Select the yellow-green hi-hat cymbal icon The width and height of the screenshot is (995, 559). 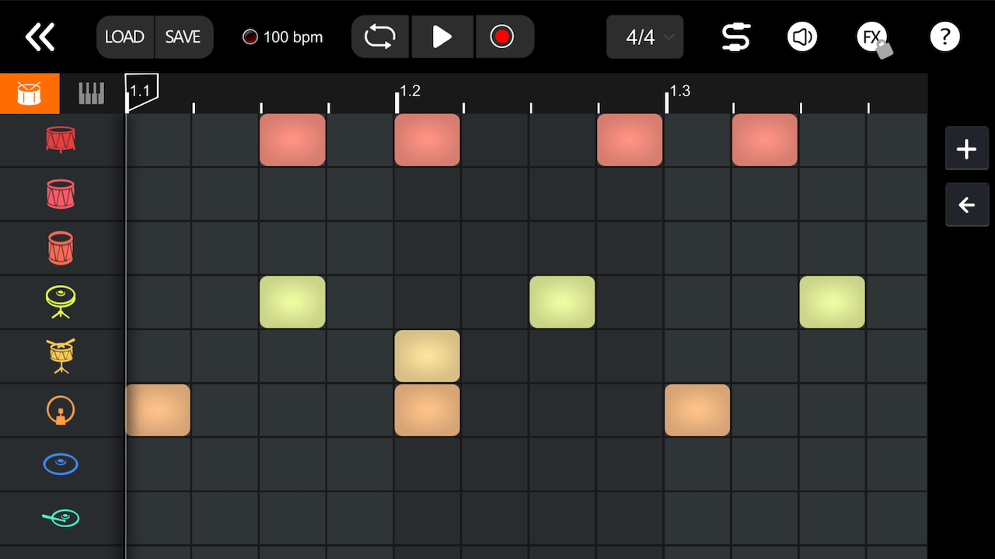pyautogui.click(x=61, y=302)
